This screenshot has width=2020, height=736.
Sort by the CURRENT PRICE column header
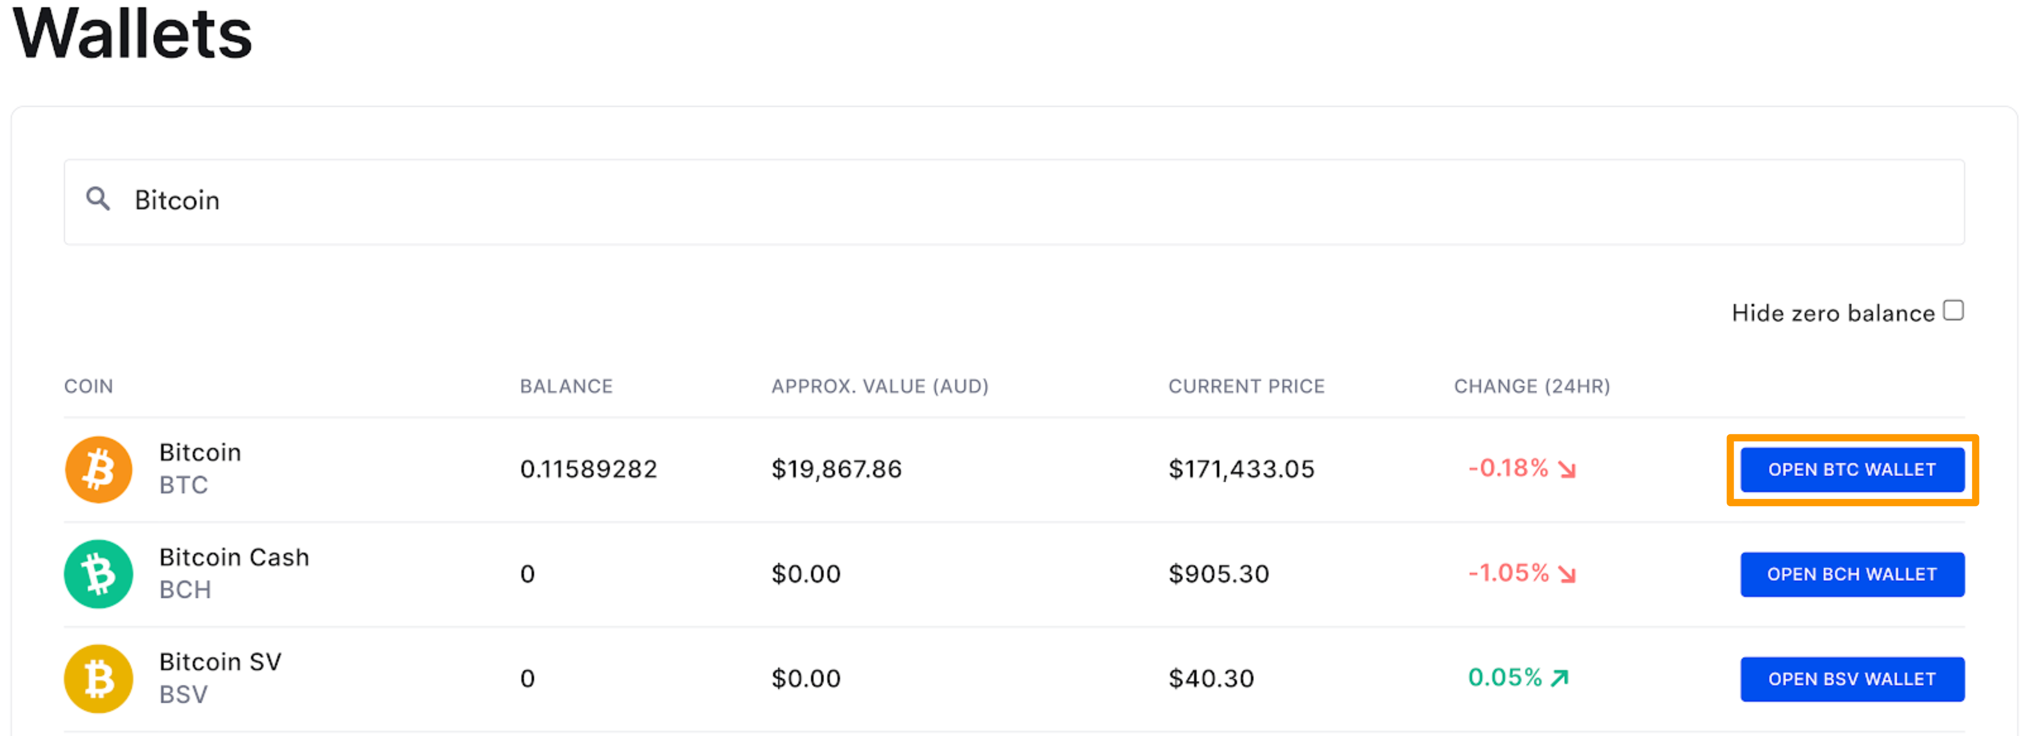pyautogui.click(x=1247, y=385)
